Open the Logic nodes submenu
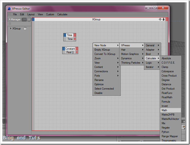The width and height of the screenshot is (190, 145). pos(152,63)
